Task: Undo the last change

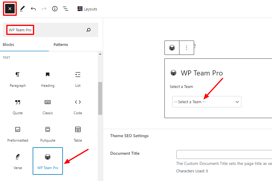Action: (33, 9)
